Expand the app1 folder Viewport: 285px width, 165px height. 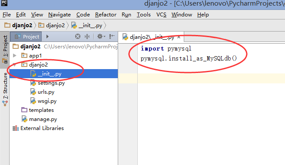click(15, 55)
